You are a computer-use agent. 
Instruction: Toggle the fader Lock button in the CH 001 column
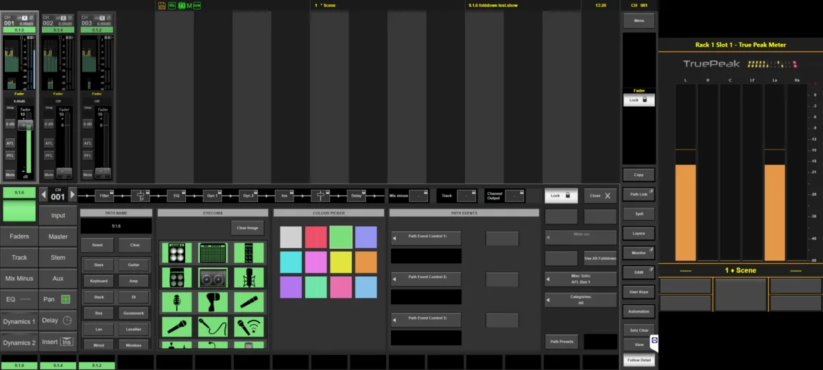[x=639, y=99]
